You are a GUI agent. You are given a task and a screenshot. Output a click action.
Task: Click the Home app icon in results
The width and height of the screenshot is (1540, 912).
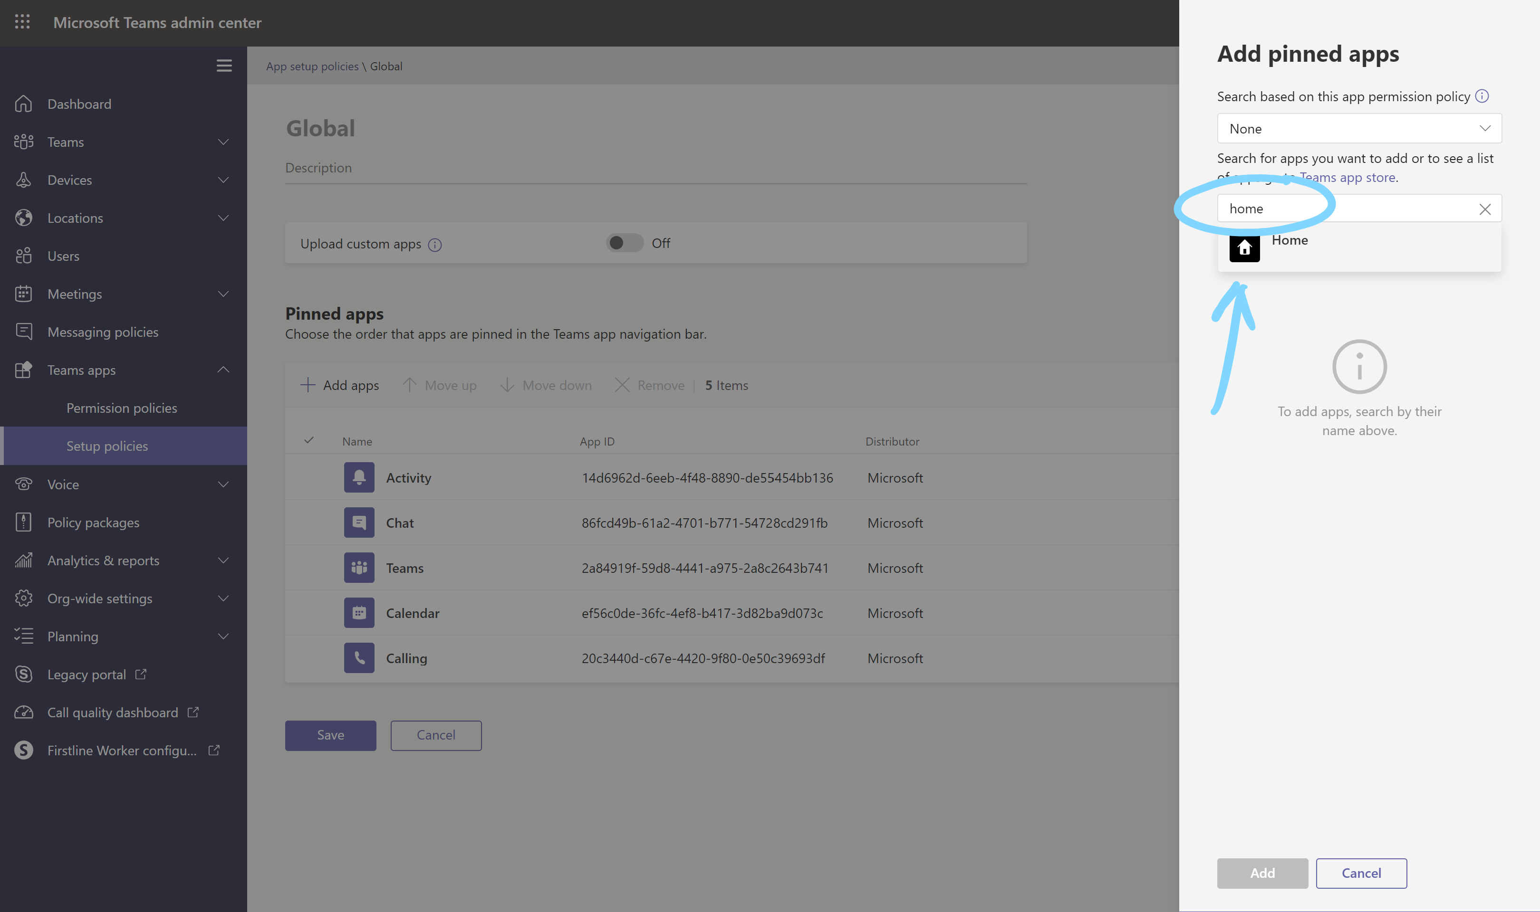1244,247
